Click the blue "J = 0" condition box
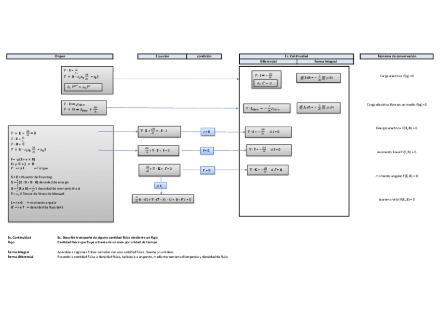Viewport: 440px width, 310px height. [208, 132]
